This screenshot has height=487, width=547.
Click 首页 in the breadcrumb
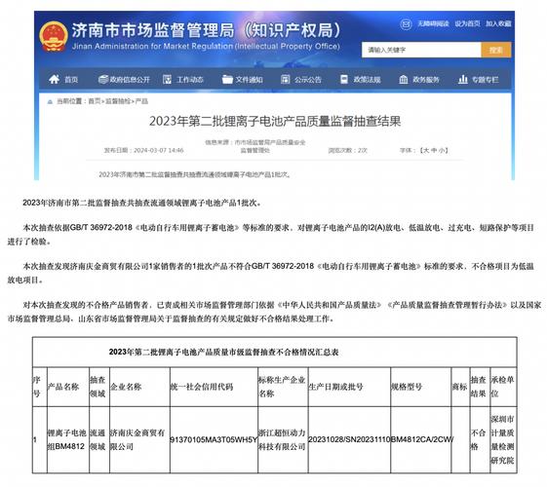pos(95,101)
